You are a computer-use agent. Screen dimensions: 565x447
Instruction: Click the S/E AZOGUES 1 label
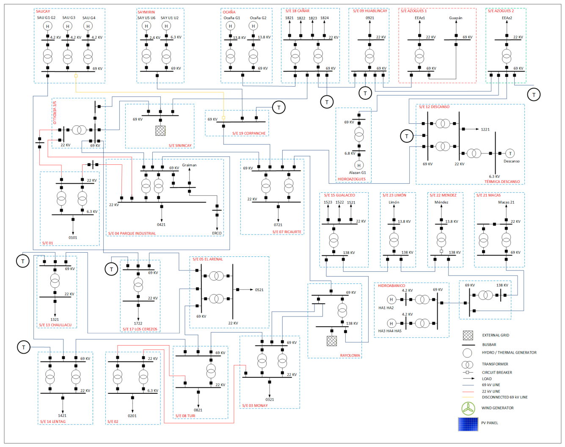point(414,11)
